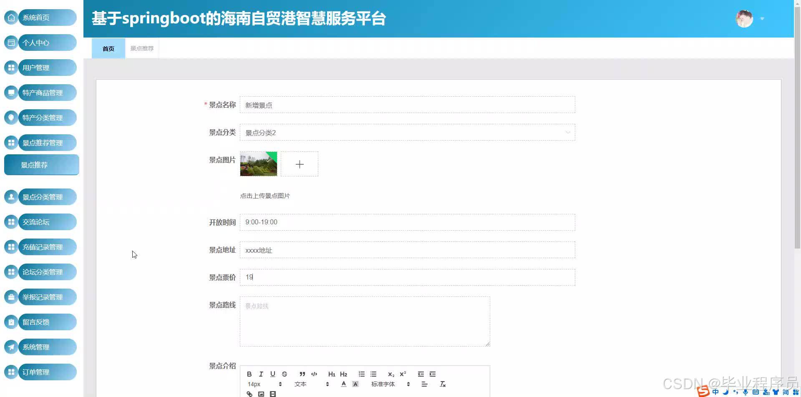Toggle bold formatting in the editor
This screenshot has width=801, height=397.
click(249, 374)
